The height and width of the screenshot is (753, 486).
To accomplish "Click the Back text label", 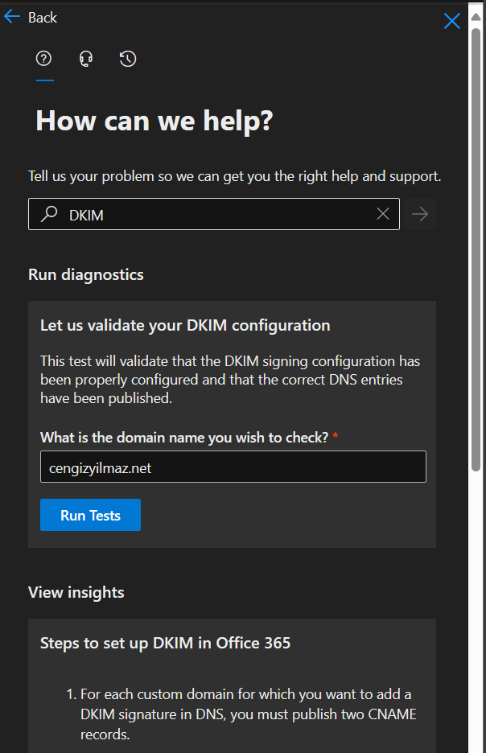I will click(x=43, y=17).
